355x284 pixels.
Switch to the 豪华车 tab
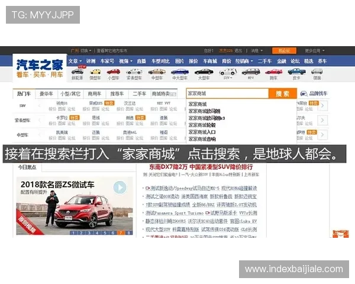coord(46,93)
